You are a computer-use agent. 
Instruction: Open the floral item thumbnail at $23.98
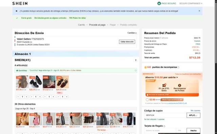point(116,119)
